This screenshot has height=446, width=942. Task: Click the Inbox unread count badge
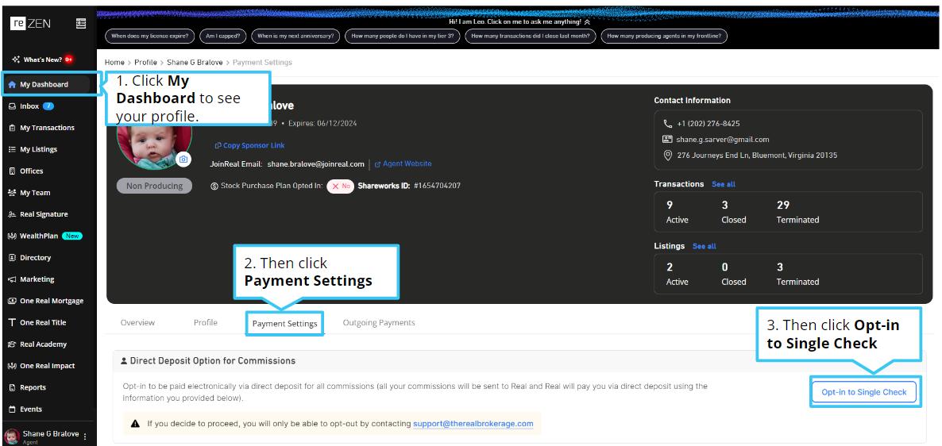pyautogui.click(x=48, y=106)
